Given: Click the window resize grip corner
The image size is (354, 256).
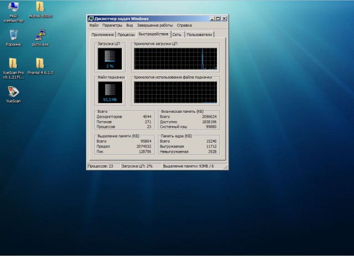Looking at the screenshot, I should pos(226,167).
